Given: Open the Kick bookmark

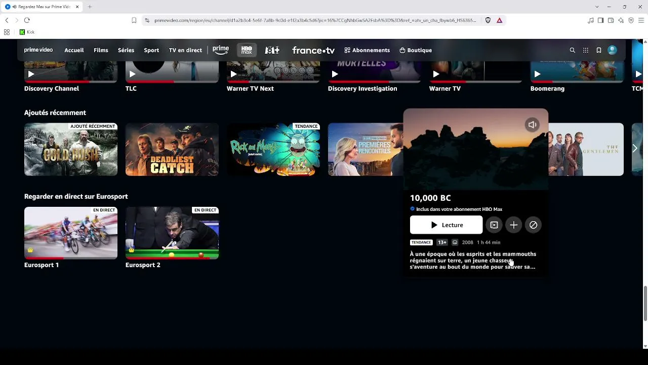Looking at the screenshot, I should (27, 32).
